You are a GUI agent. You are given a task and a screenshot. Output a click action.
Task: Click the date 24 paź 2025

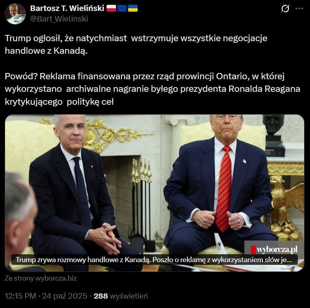pos(64,296)
